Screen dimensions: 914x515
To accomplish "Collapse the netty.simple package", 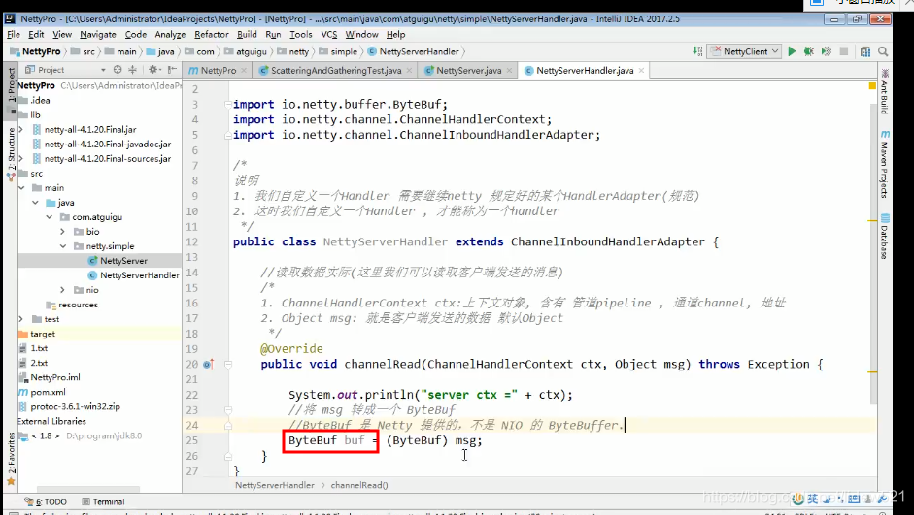I will pyautogui.click(x=62, y=246).
